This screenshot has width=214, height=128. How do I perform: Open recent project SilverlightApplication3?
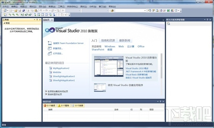[x=64, y=76]
